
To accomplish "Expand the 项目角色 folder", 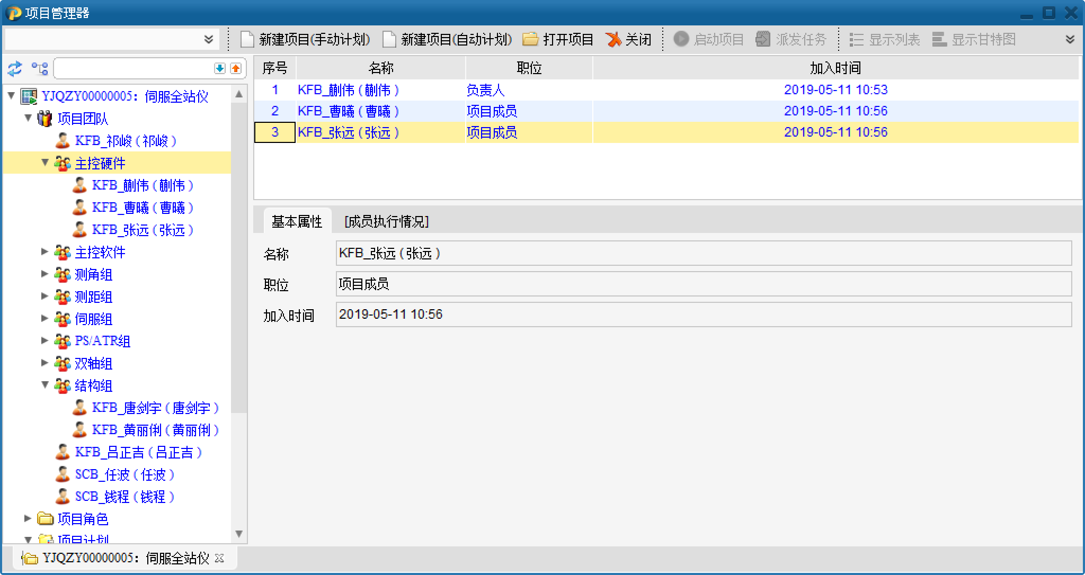I will point(28,518).
